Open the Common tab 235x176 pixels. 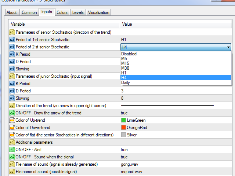(x=29, y=12)
